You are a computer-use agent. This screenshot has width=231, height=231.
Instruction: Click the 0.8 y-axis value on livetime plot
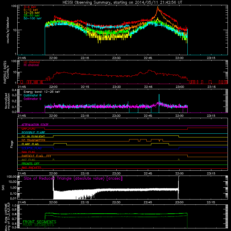click(14, 214)
